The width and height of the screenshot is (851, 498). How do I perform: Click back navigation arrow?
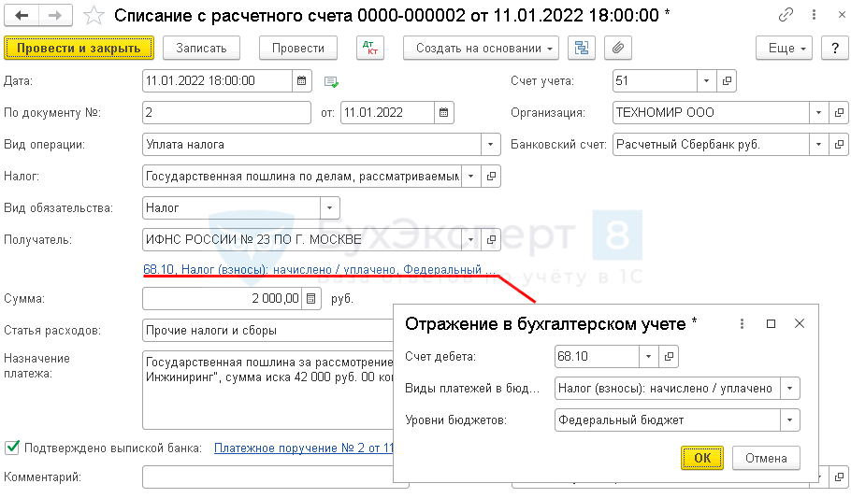coord(22,16)
